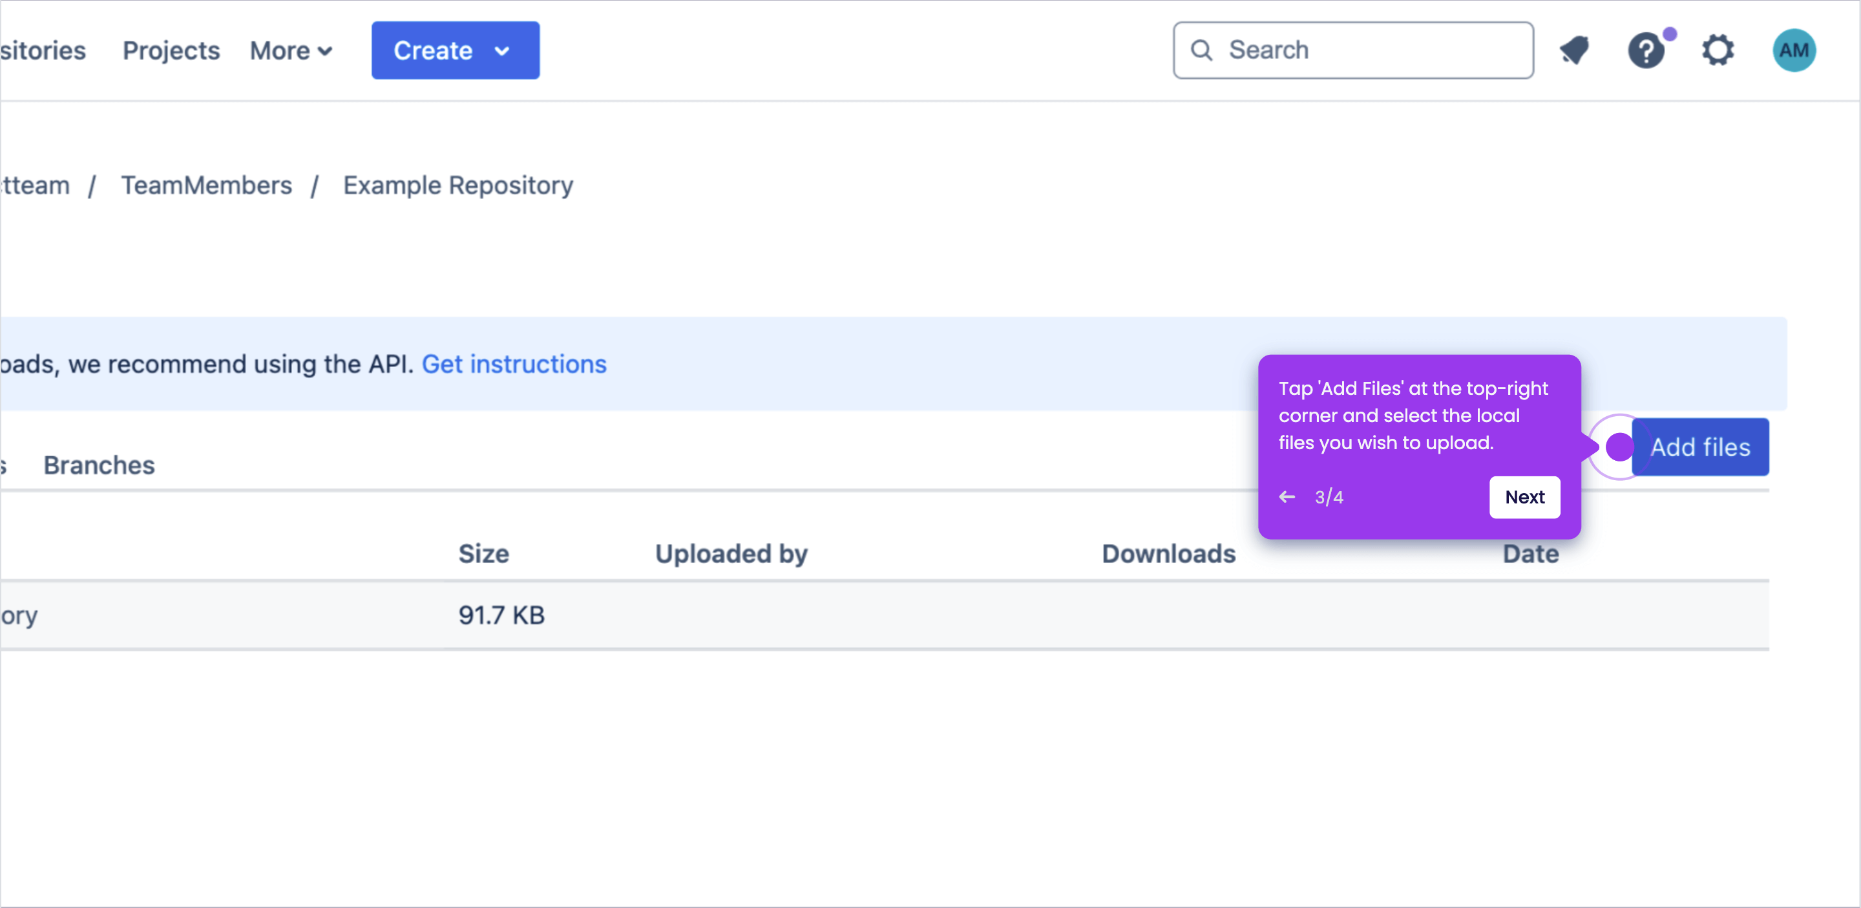Open the settings gear icon
This screenshot has height=908, width=1861.
[x=1718, y=50]
